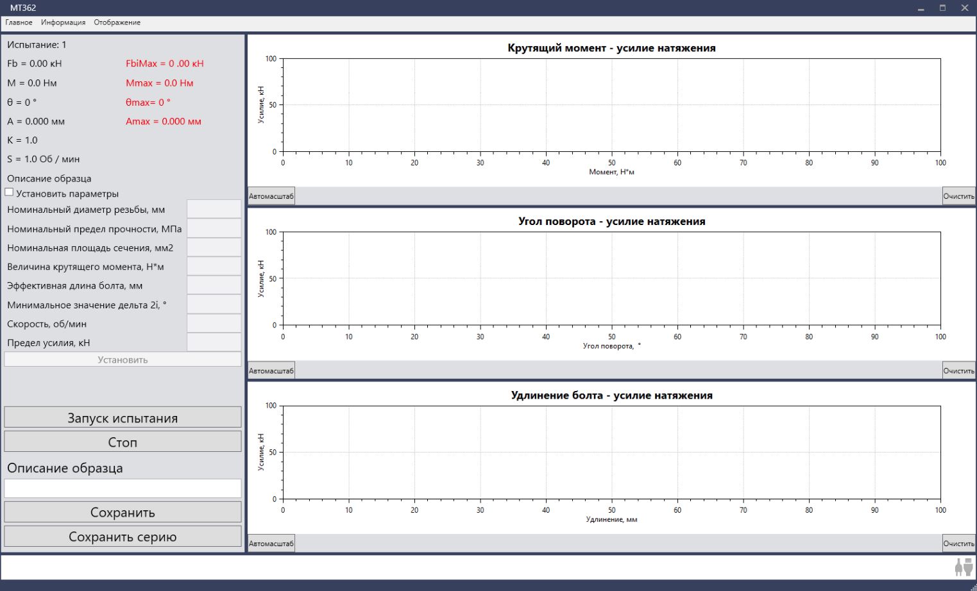This screenshot has width=977, height=591.
Task: Click the 'Запуск испытания' button
Action: [123, 417]
